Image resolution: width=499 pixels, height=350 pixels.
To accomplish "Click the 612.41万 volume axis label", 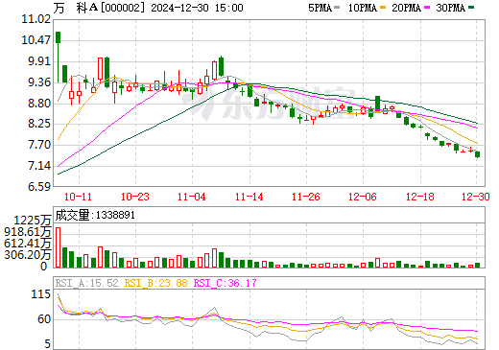I will pos(28,244).
